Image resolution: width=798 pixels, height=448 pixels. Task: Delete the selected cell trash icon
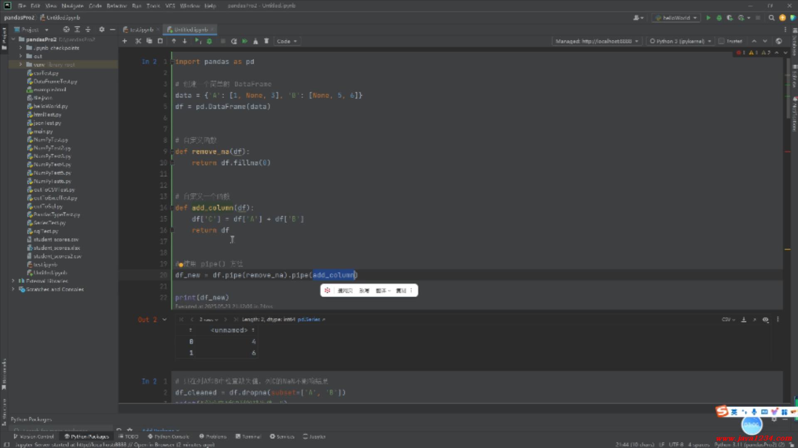pos(266,41)
